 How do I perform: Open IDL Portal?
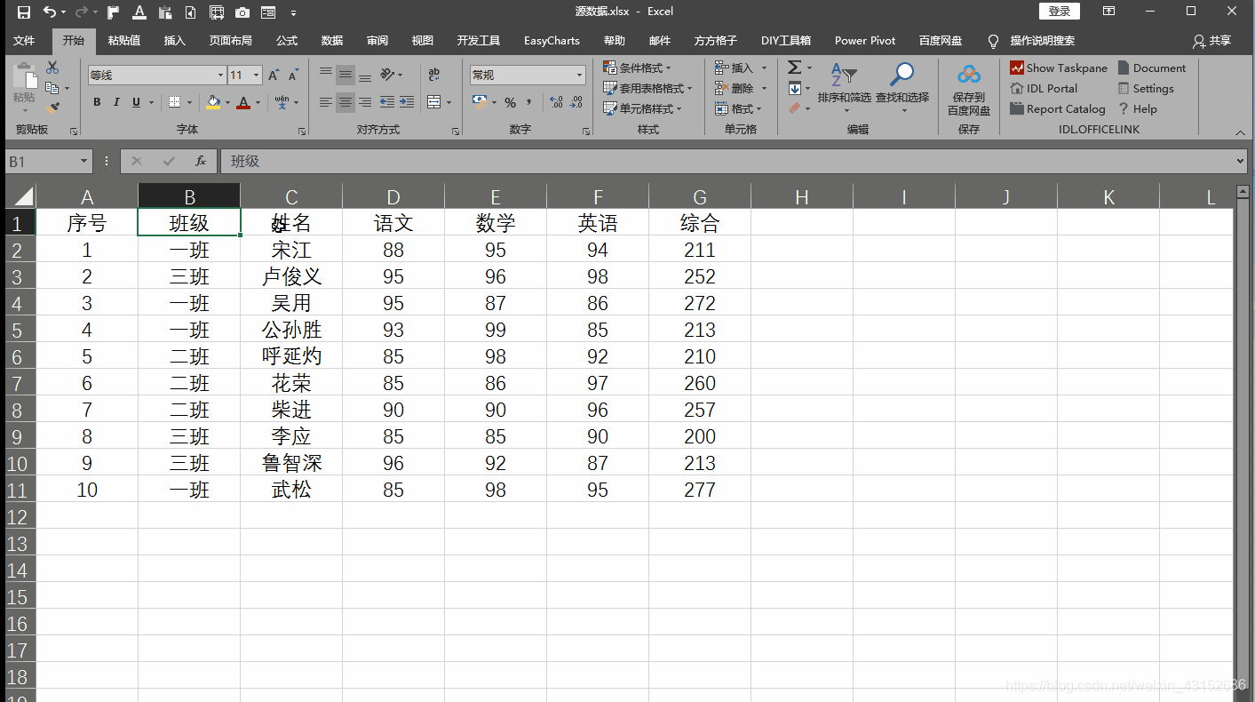pos(1044,88)
